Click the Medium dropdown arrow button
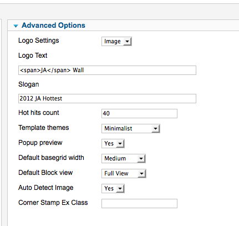239x226 pixels. pyautogui.click(x=141, y=159)
